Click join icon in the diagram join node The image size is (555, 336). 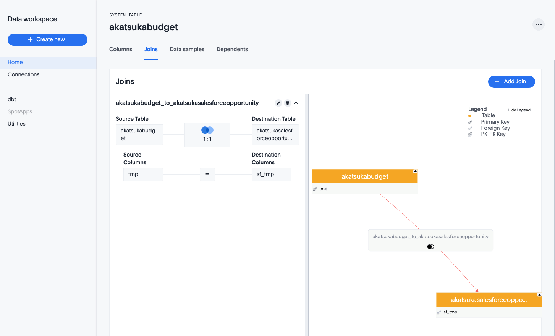click(x=430, y=247)
